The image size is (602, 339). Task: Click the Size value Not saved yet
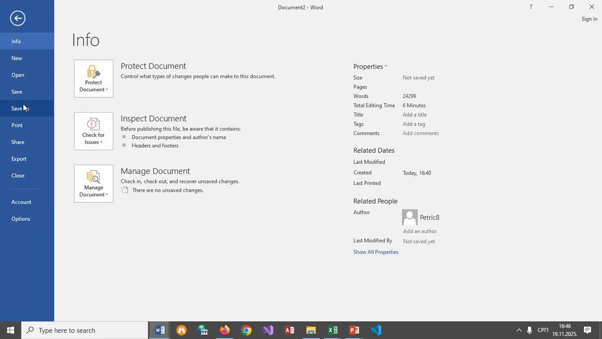coord(419,78)
